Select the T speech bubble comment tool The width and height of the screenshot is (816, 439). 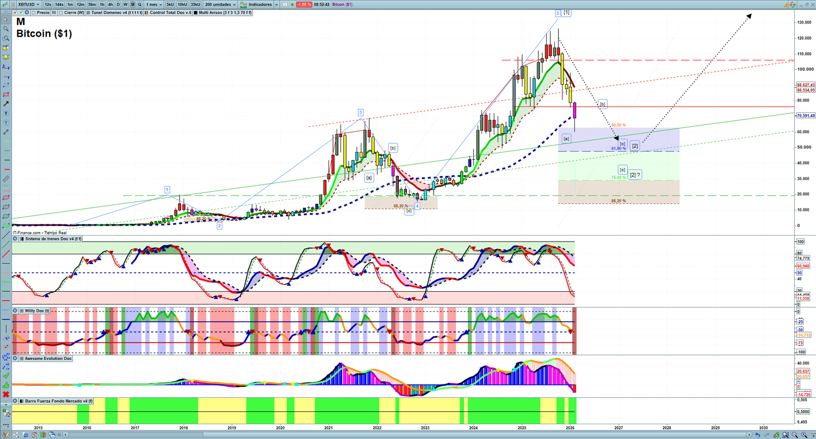tap(6, 122)
